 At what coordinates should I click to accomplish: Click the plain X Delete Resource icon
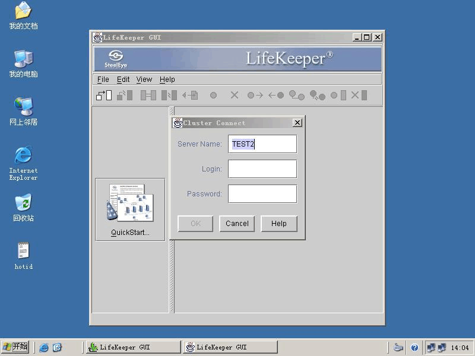point(234,96)
